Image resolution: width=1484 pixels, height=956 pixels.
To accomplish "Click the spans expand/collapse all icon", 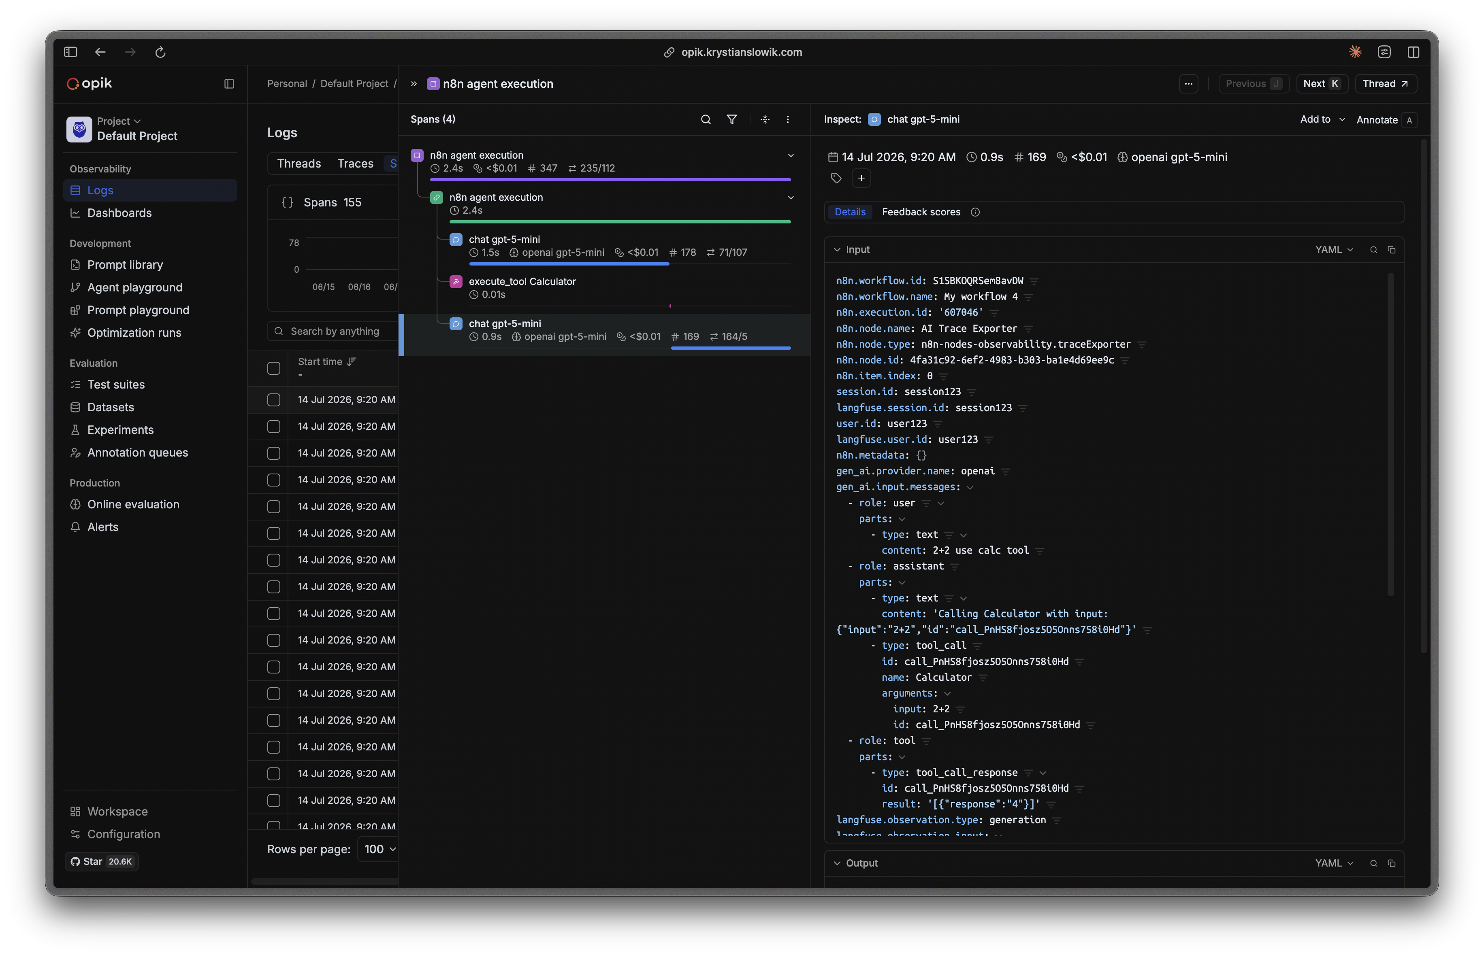I will [765, 119].
